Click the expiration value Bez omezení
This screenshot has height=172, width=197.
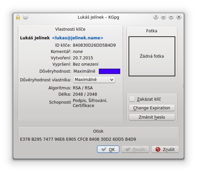pyautogui.click(x=85, y=64)
